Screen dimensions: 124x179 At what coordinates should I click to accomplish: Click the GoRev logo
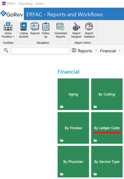12,14
